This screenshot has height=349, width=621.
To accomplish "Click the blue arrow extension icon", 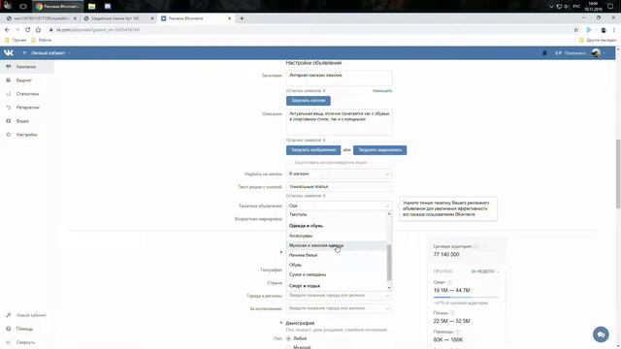I will tap(589, 30).
